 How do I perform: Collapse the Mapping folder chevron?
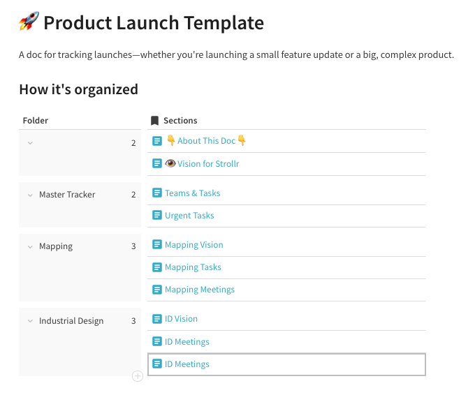click(x=30, y=247)
